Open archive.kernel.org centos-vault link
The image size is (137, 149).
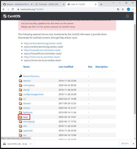(43, 43)
